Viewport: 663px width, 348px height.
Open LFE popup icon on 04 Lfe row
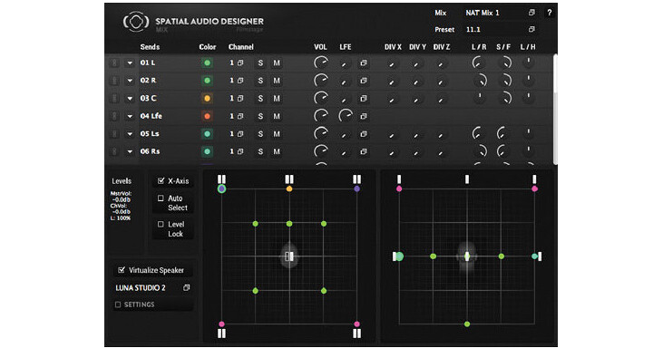(363, 116)
